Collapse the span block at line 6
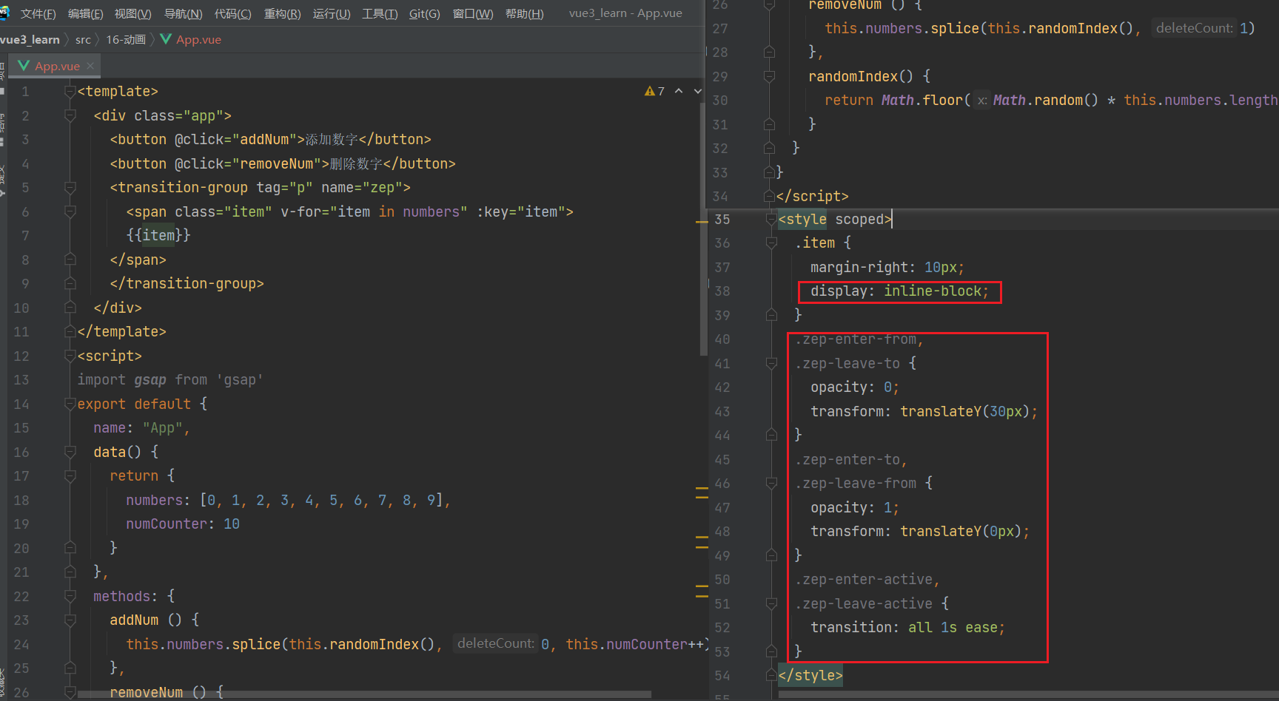The width and height of the screenshot is (1279, 701). 70,211
